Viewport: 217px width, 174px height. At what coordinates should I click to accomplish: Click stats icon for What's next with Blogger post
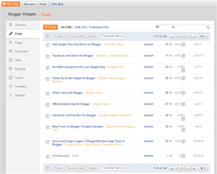pos(183,93)
